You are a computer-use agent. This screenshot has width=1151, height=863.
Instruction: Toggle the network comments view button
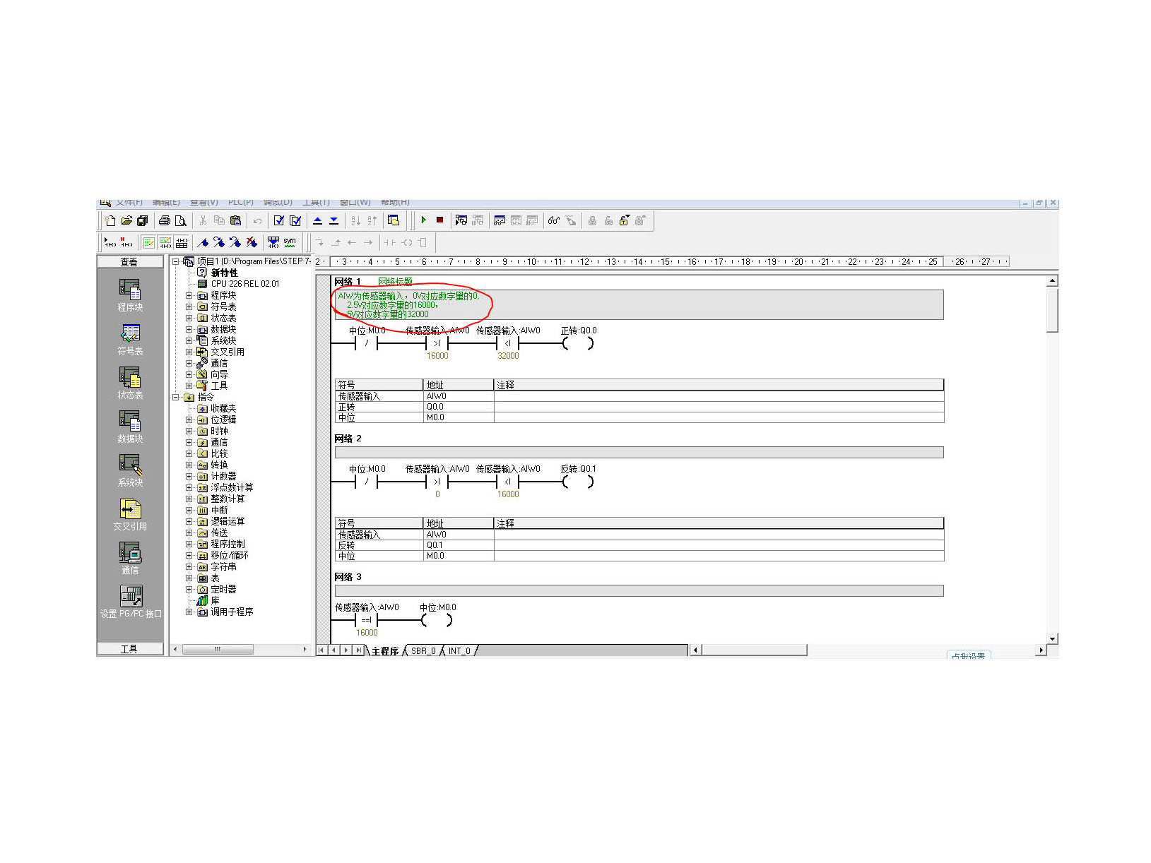(165, 242)
